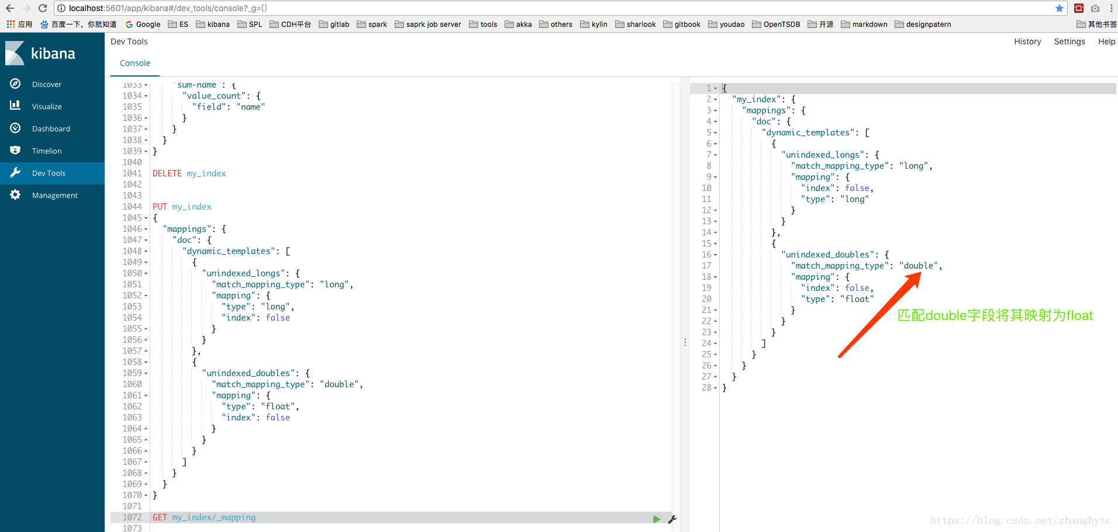The height and width of the screenshot is (532, 1118).
Task: Click "match_mapping_type": "double" in response
Action: pyautogui.click(x=867, y=266)
